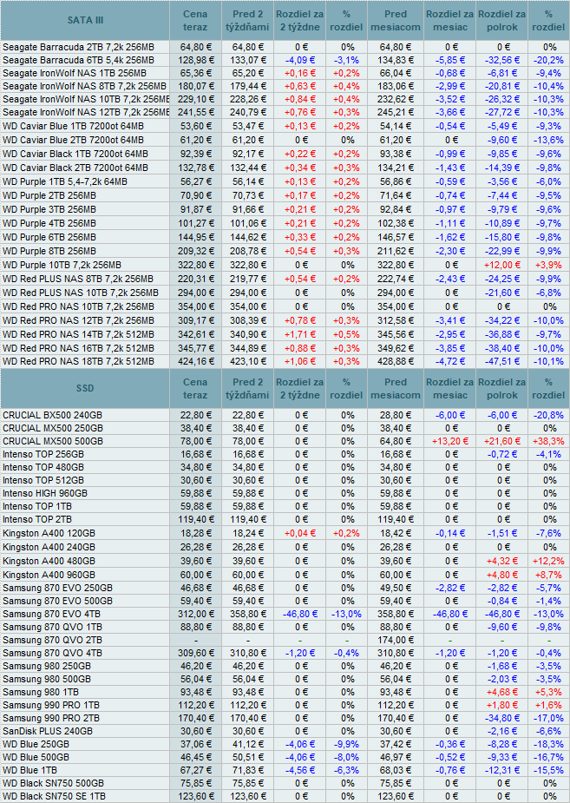The width and height of the screenshot is (570, 803).
Task: Select Intenso HIGH 960GB row name
Action: pyautogui.click(x=45, y=493)
